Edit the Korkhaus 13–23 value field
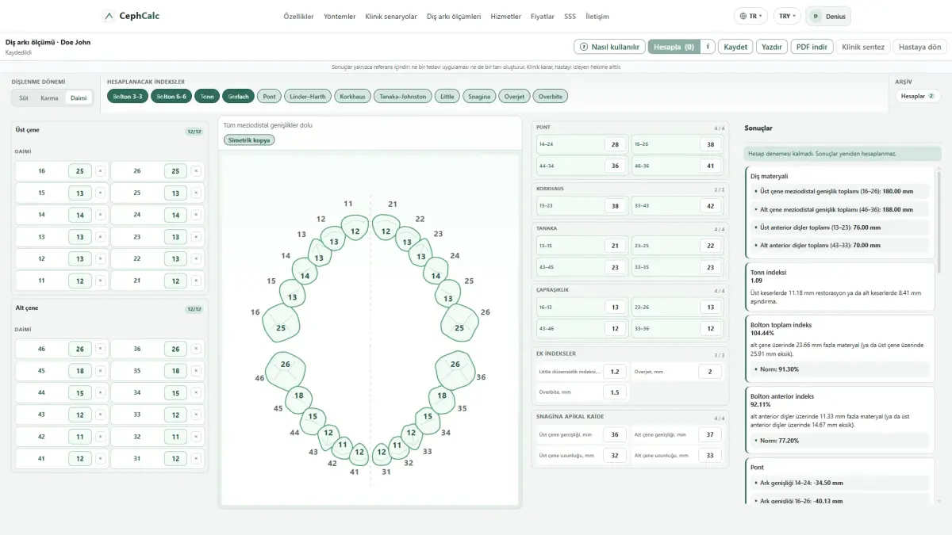952x535 pixels. coord(616,205)
